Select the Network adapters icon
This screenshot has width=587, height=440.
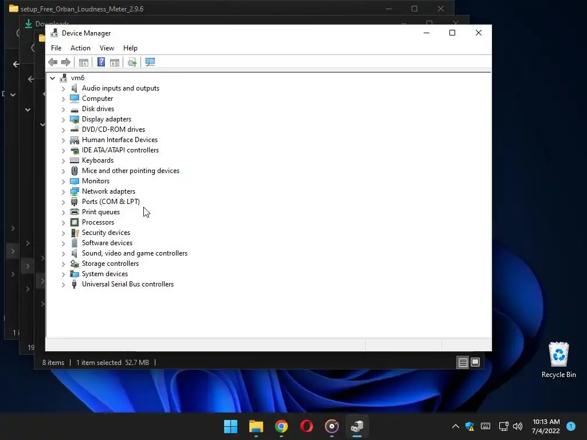tap(75, 191)
